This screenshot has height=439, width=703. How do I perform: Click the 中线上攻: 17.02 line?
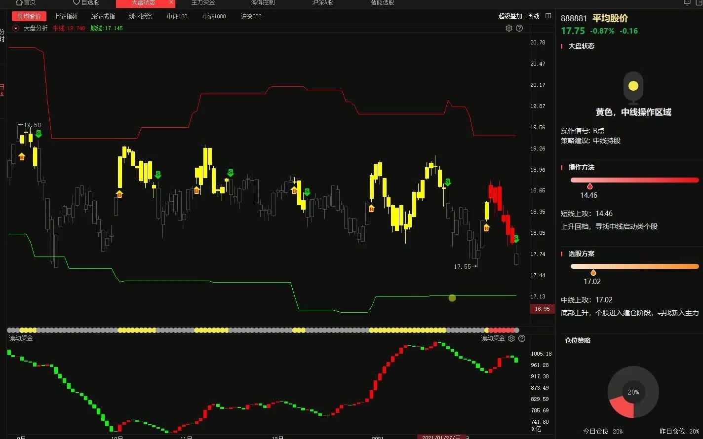tap(586, 300)
